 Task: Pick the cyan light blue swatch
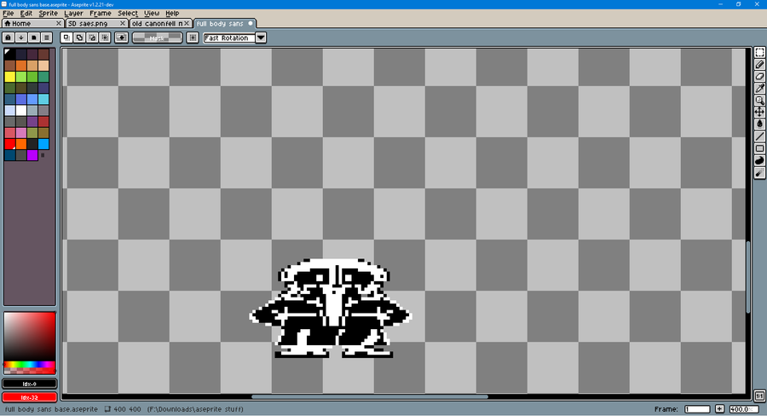tap(43, 99)
